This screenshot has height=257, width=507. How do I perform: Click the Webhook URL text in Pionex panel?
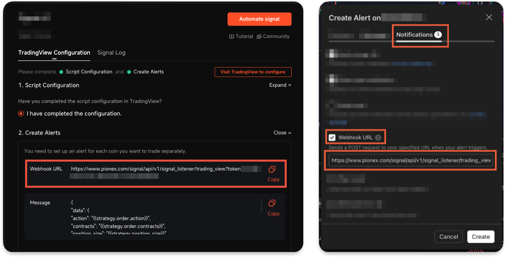(x=156, y=169)
